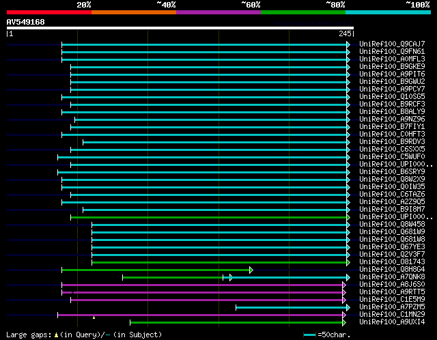Open hit UniRef100_C6SXX5
The image size is (437, 340).
pos(392,149)
